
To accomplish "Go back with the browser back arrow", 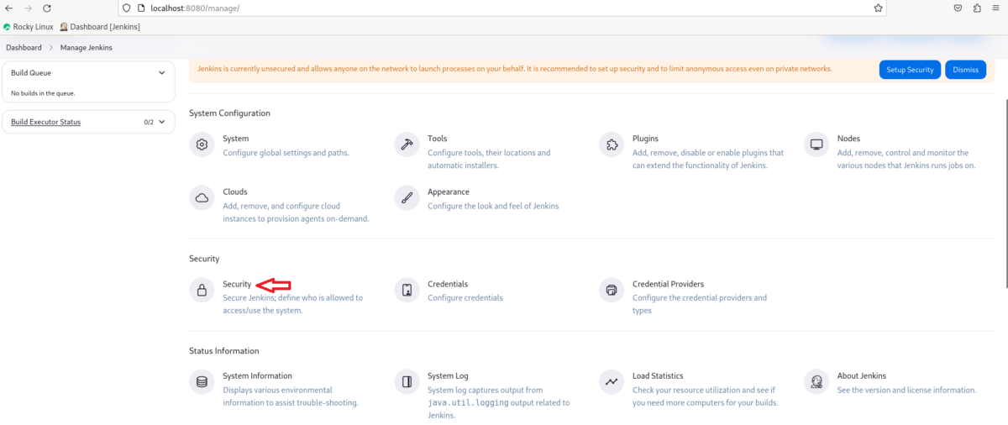I will click(9, 8).
